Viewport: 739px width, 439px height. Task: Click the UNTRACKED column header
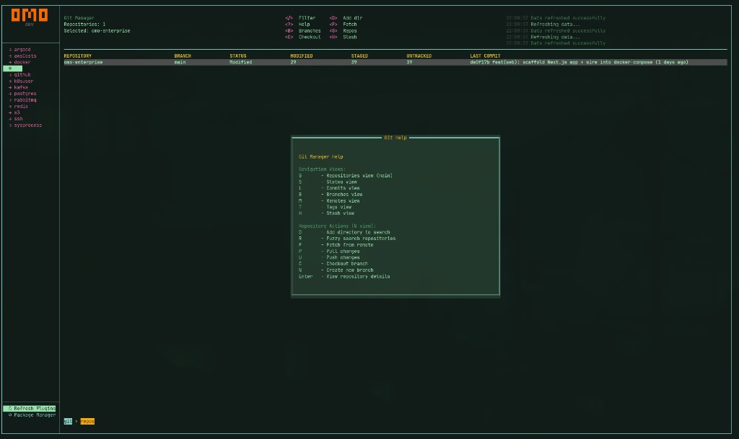click(419, 56)
